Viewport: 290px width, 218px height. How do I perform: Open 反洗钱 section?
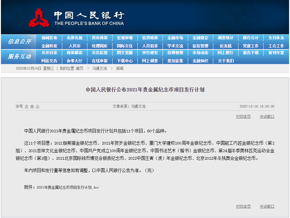pos(226,46)
